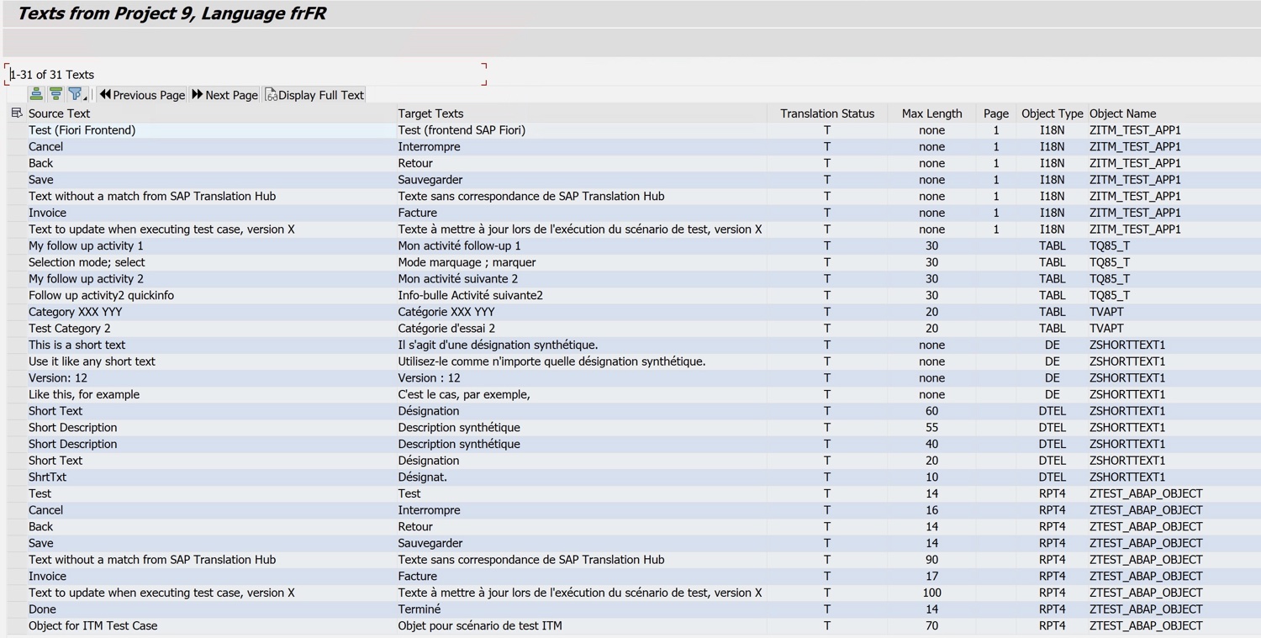1261x638 pixels.
Task: Click the select-all icon beside Source Text
Action: point(16,113)
